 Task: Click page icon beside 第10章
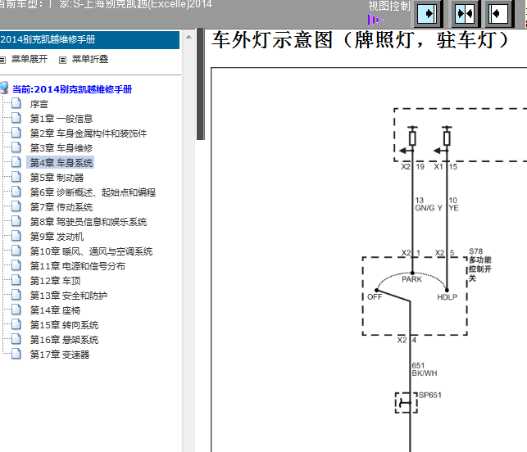(x=16, y=251)
